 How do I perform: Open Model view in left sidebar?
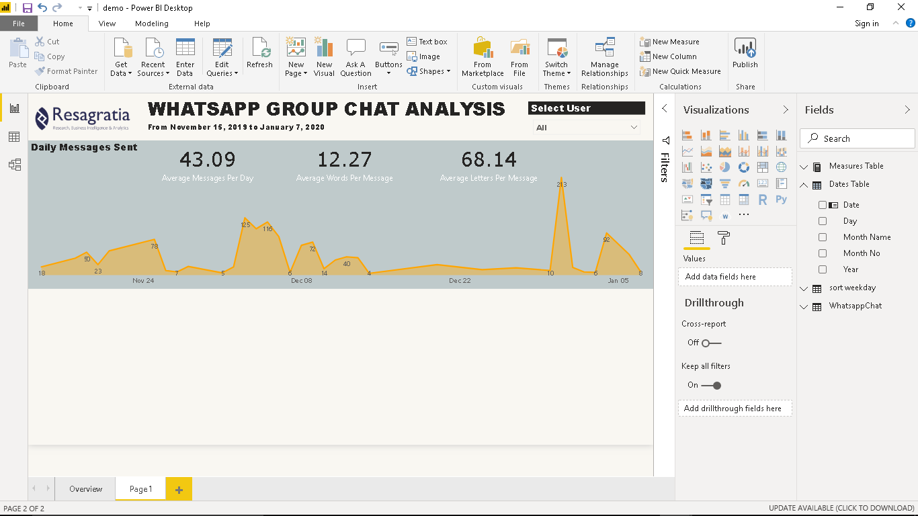(x=14, y=165)
